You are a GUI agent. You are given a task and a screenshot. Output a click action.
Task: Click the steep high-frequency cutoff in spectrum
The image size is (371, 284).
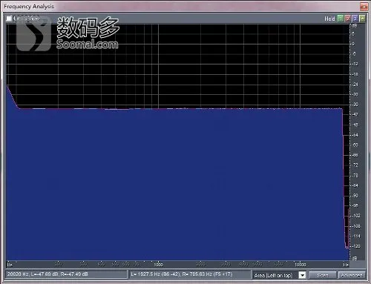(344, 178)
